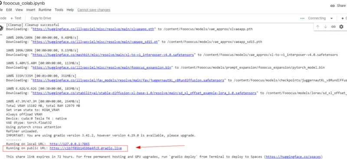Click the 'Total VRAM 15102 MB' line
Viewport: 347px width, 159px height.
[43, 106]
